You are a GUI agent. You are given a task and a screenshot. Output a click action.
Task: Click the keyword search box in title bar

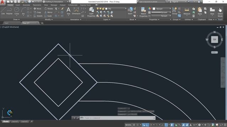[x=152, y=2]
